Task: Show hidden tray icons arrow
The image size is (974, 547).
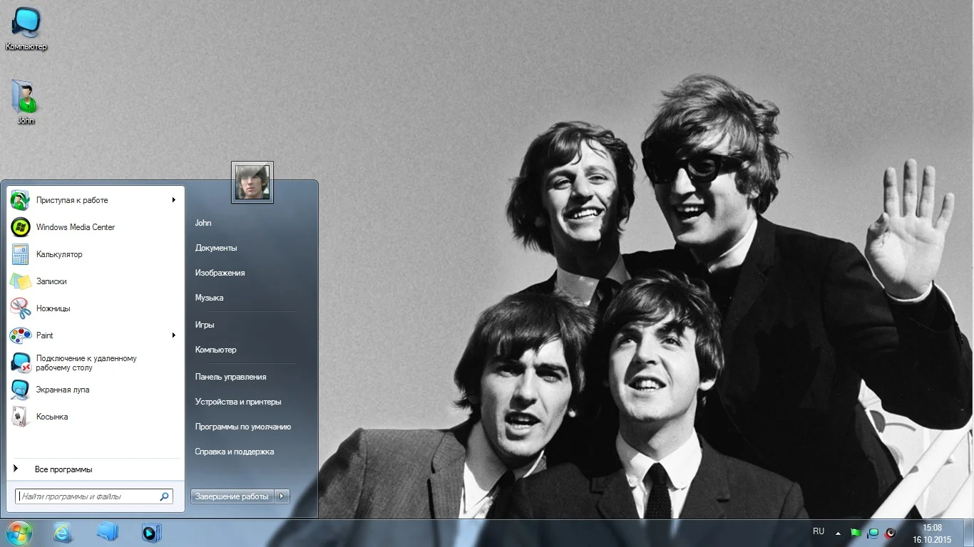Action: (x=838, y=533)
